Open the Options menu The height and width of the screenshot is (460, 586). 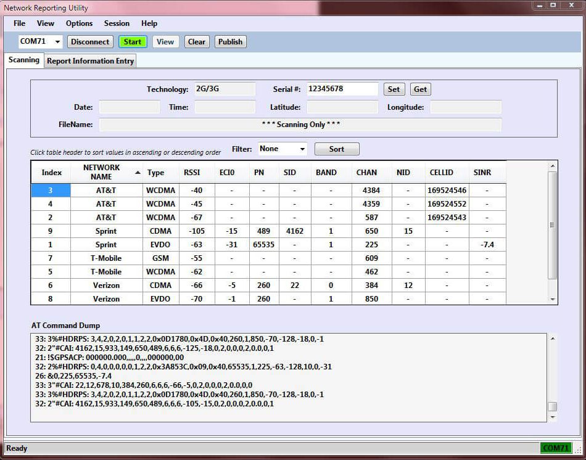[79, 23]
